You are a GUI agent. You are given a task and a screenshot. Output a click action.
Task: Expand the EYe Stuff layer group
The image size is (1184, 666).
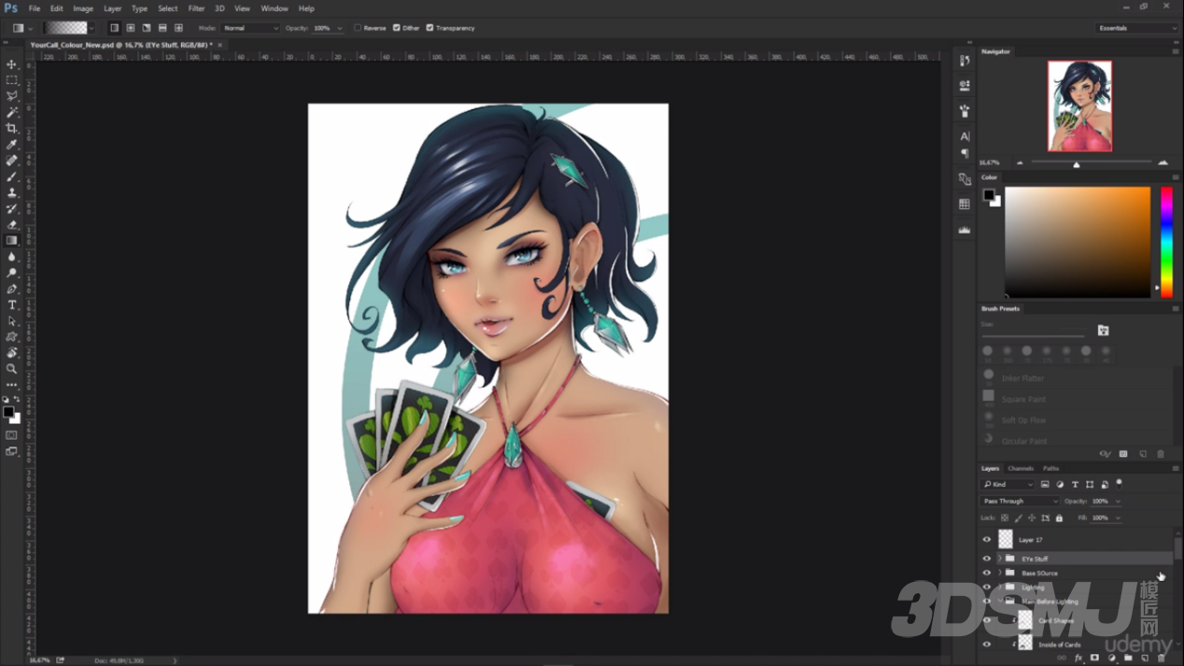[x=999, y=559]
